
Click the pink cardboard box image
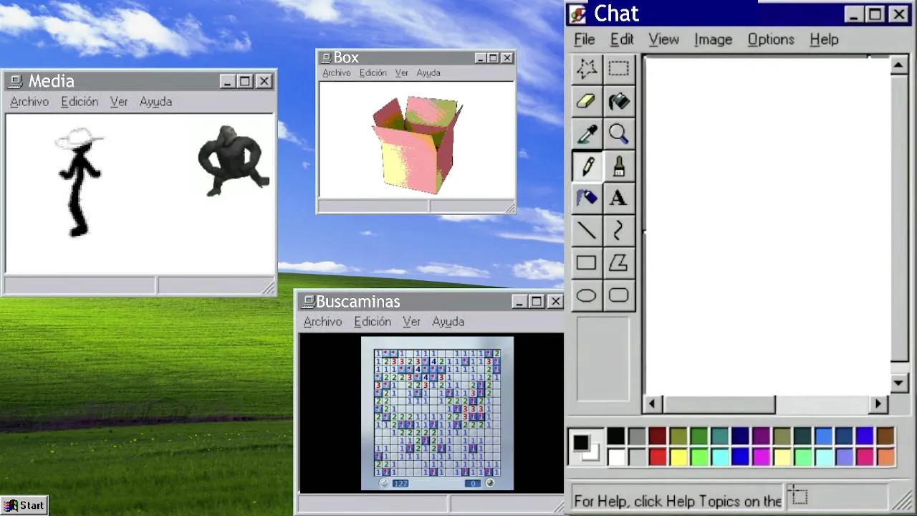(x=417, y=145)
